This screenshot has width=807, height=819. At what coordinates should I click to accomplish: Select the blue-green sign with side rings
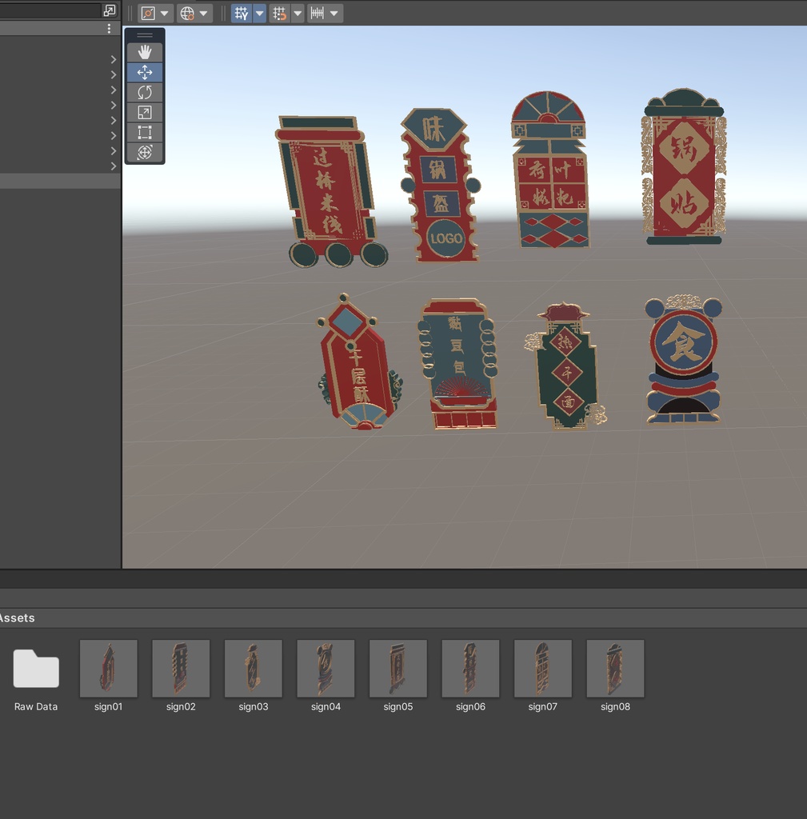coord(457,364)
